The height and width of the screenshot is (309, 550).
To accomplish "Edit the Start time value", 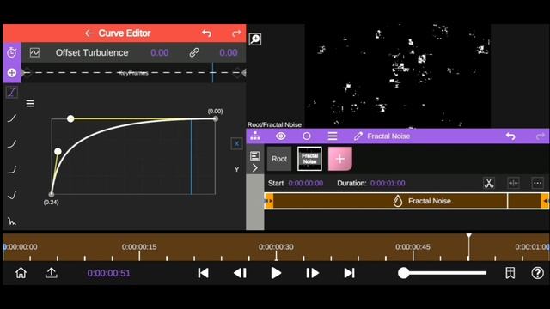I will (306, 183).
